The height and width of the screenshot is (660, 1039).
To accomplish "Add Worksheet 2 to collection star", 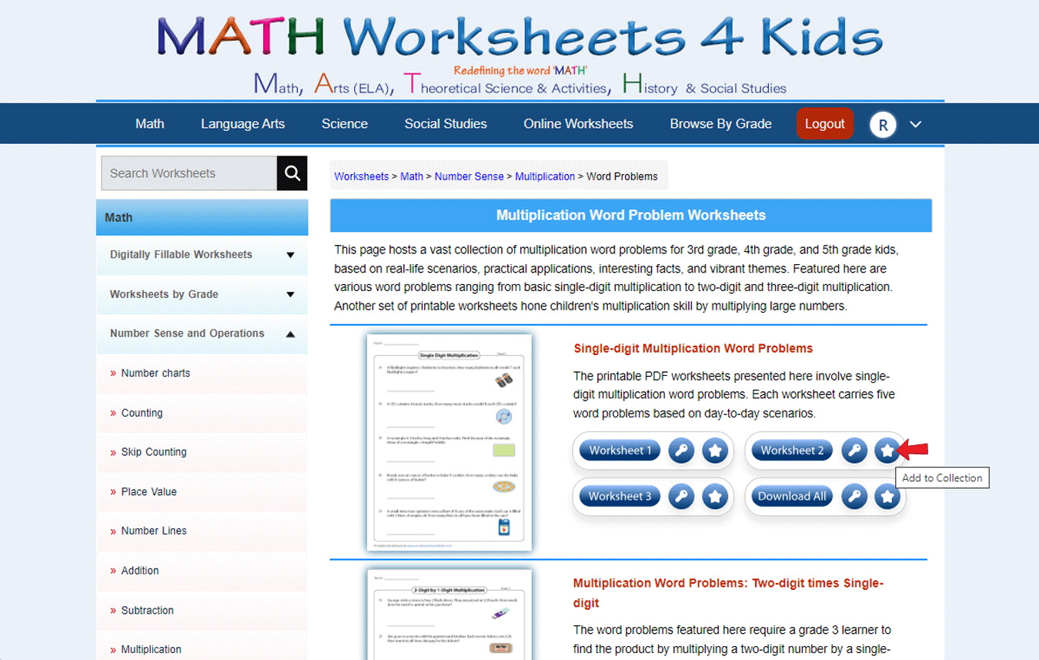I will [887, 451].
